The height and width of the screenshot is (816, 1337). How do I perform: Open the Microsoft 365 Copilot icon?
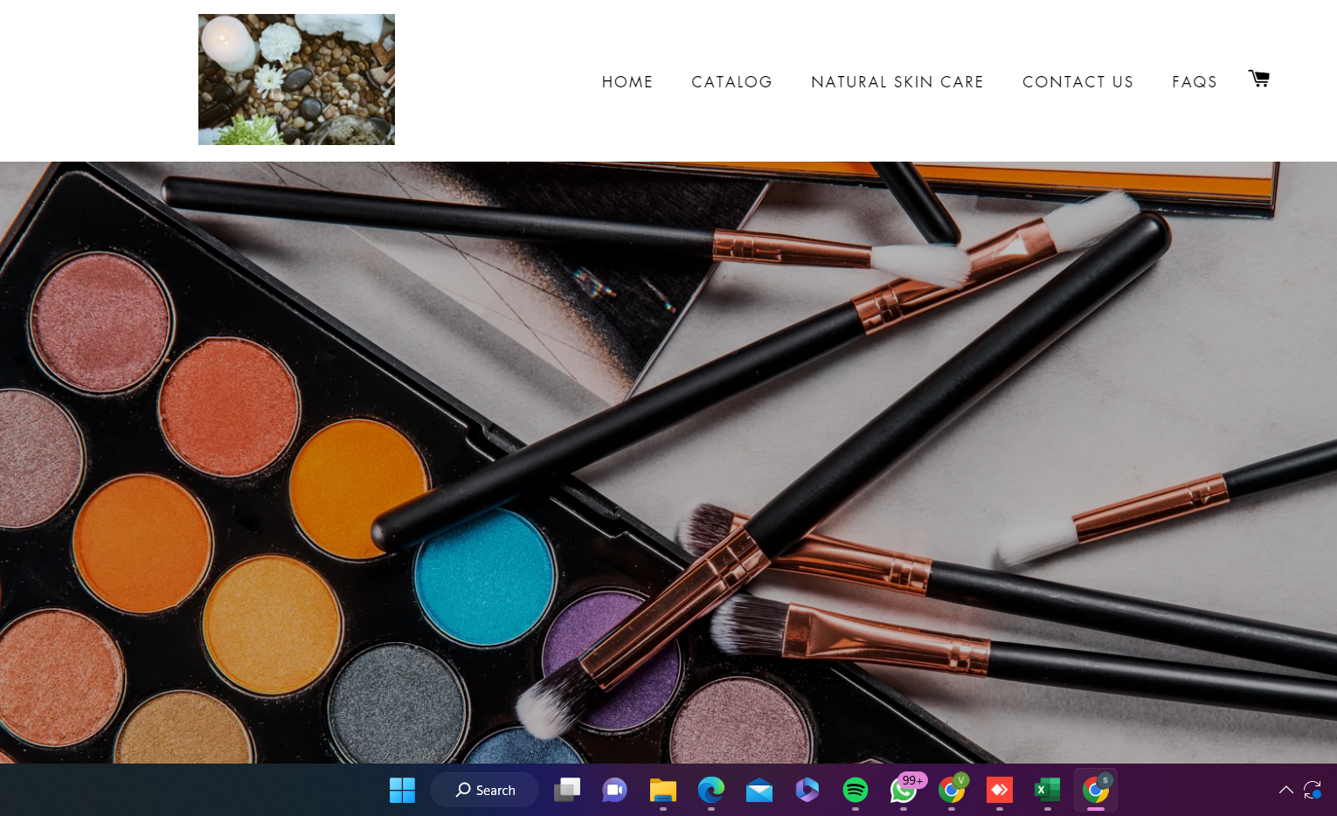tap(807, 790)
